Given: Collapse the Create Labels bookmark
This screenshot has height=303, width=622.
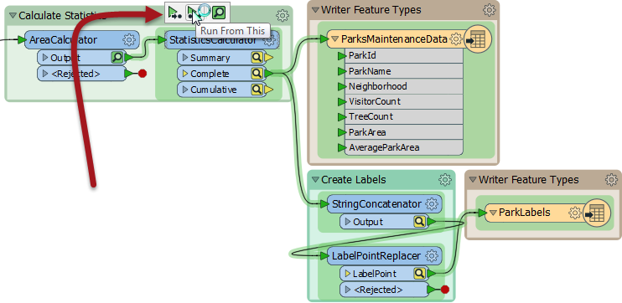Looking at the screenshot, I should tap(315, 179).
